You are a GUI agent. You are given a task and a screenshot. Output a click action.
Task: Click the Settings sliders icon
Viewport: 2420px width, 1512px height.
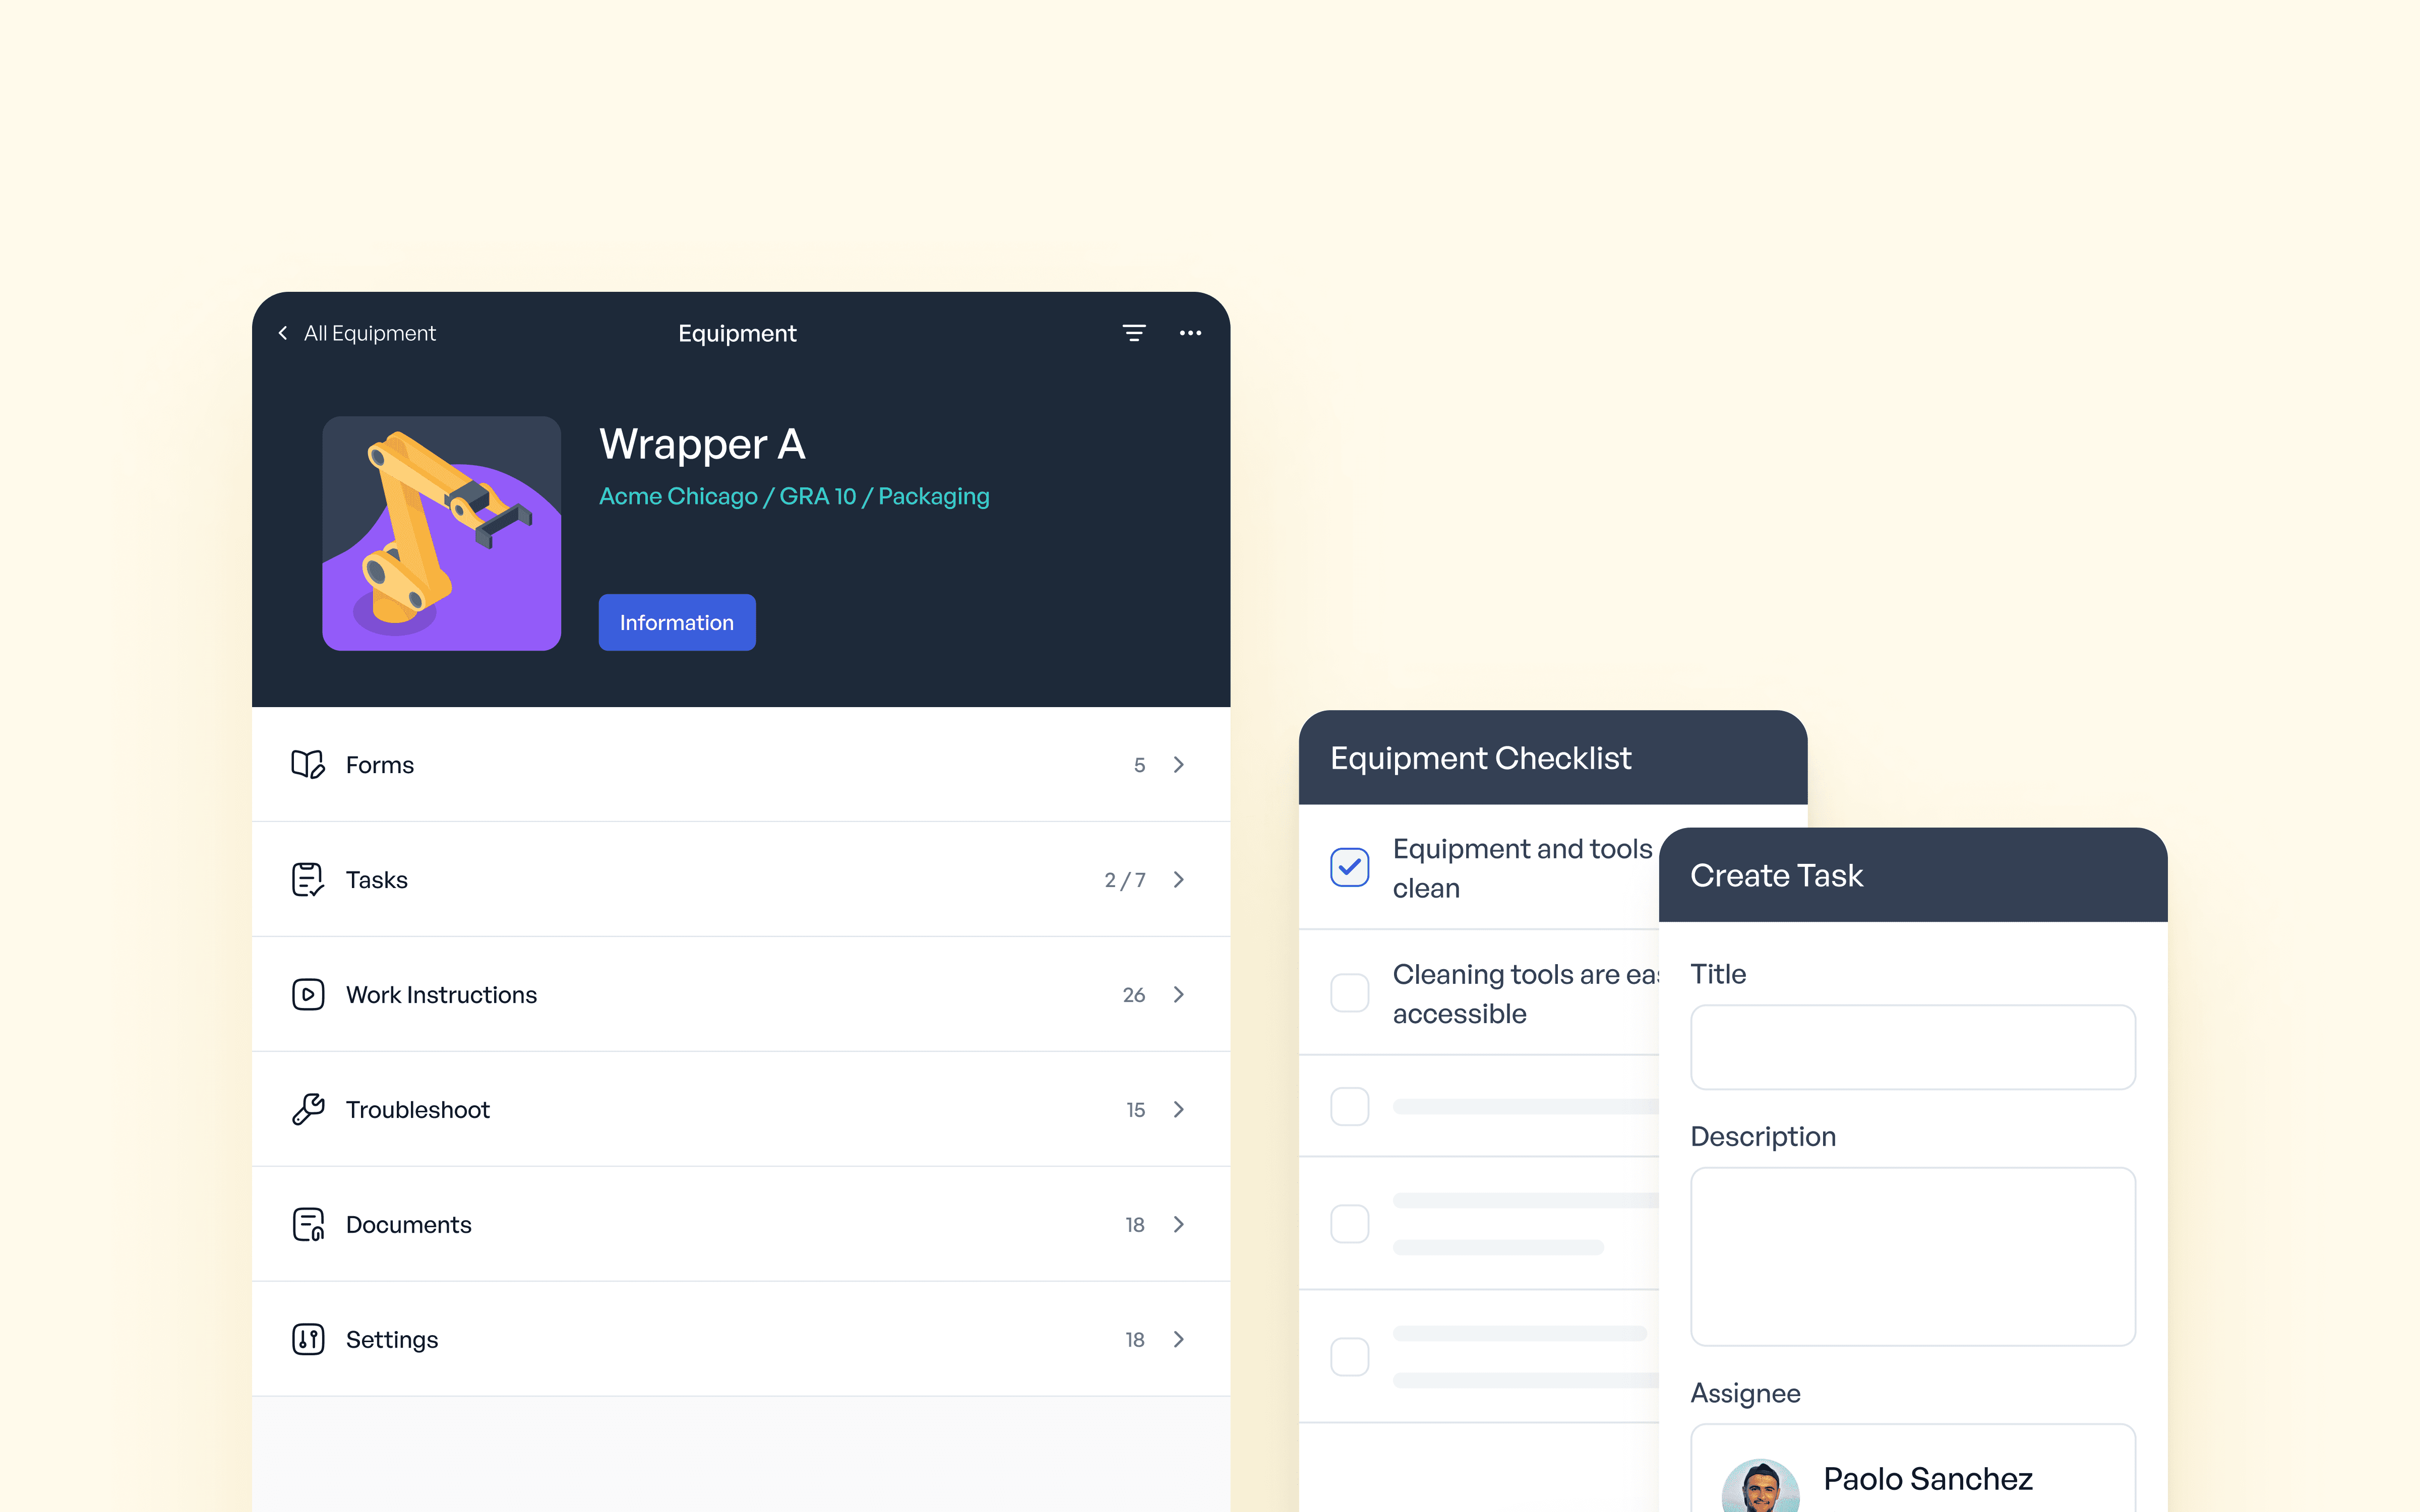307,1338
